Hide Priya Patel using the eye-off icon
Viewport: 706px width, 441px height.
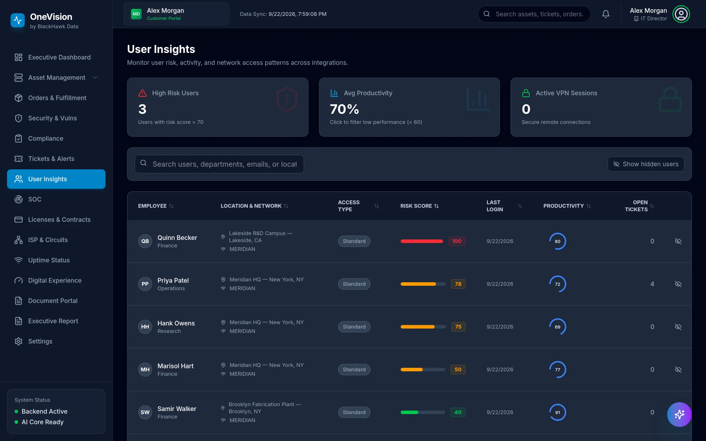[x=678, y=284]
